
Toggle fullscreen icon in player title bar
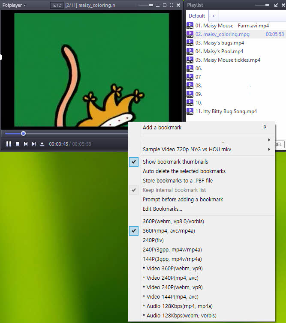click(x=172, y=5)
